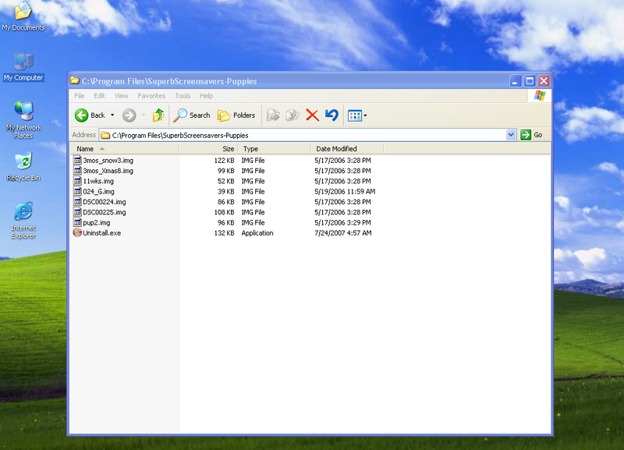Image resolution: width=624 pixels, height=450 pixels.
Task: Select the 3mos_Xmas8.img file icon
Action: [x=77, y=170]
